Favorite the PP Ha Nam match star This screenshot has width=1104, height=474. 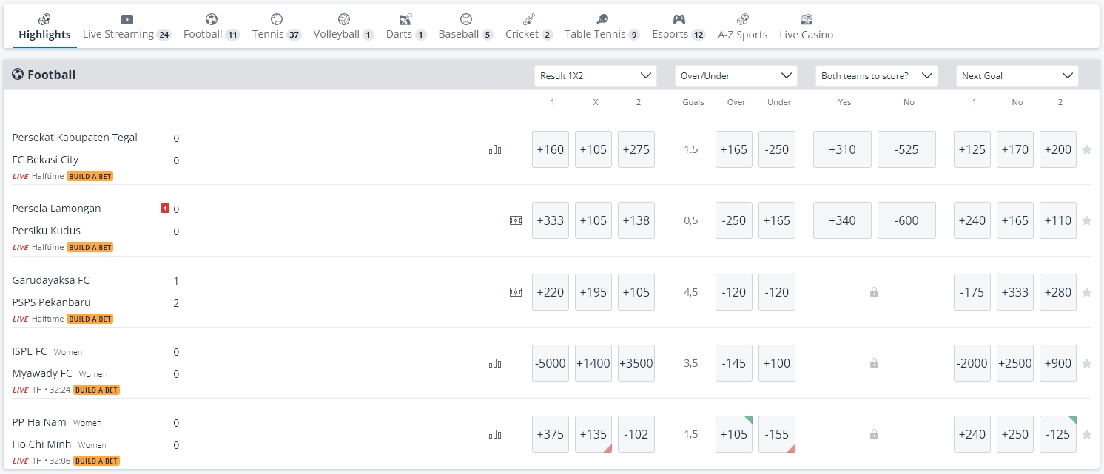(1087, 434)
